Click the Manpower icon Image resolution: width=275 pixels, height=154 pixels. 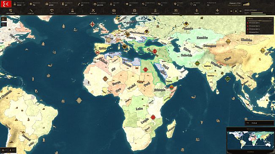pos(47,4)
